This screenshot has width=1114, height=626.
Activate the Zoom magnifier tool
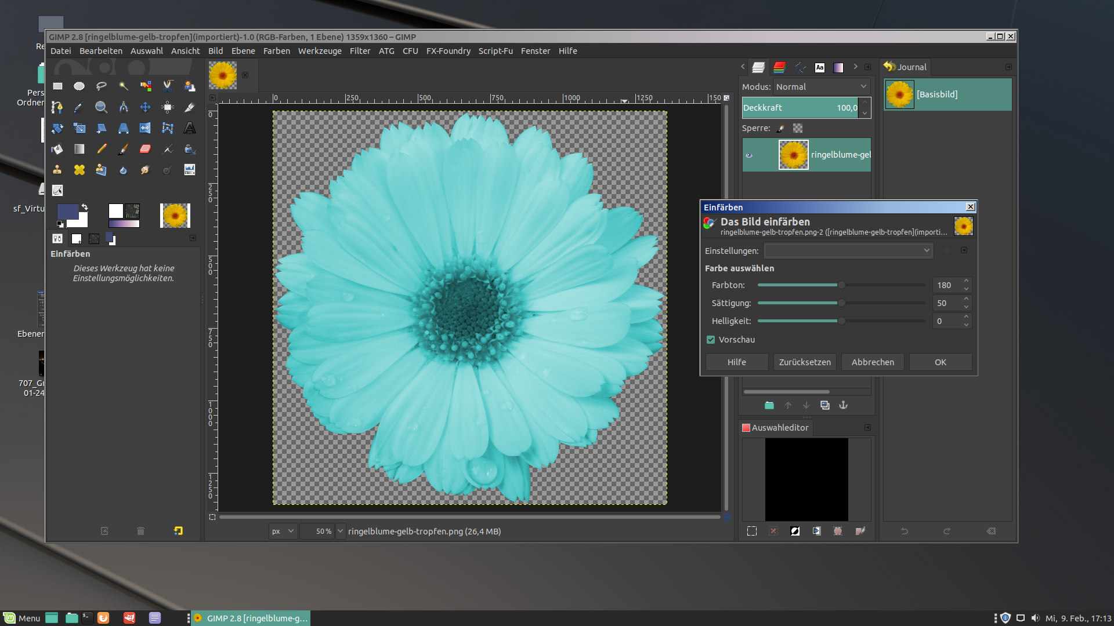pyautogui.click(x=101, y=107)
